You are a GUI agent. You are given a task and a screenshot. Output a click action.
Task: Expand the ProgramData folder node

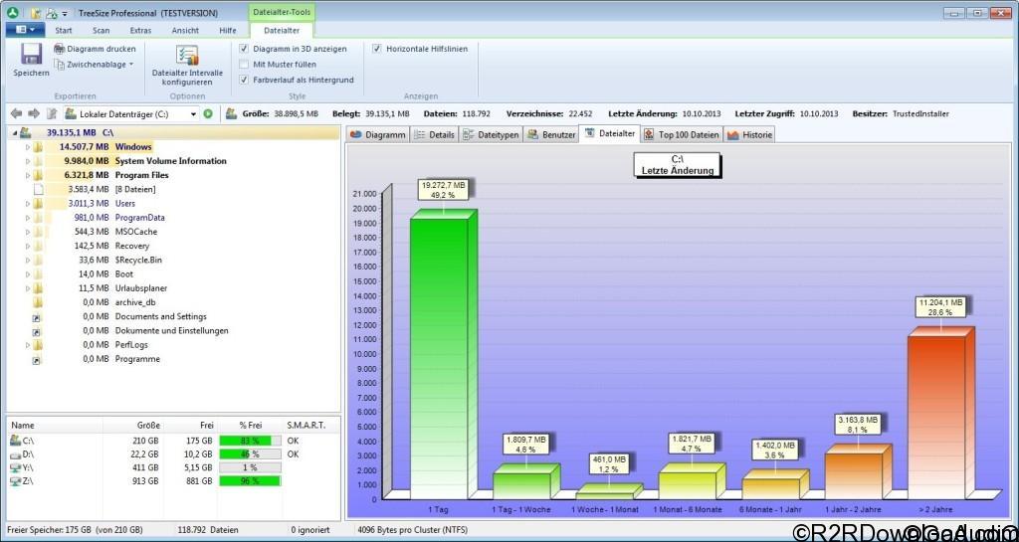pyautogui.click(x=27, y=218)
